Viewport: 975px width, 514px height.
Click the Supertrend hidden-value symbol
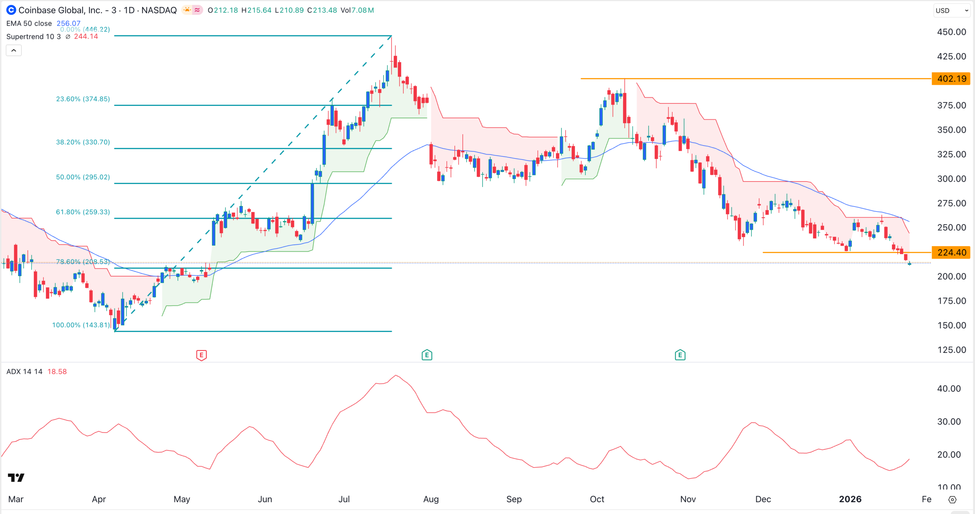68,37
